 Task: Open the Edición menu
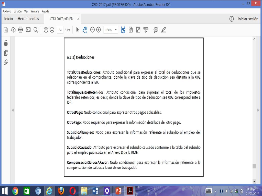pyautogui.click(x=18, y=11)
